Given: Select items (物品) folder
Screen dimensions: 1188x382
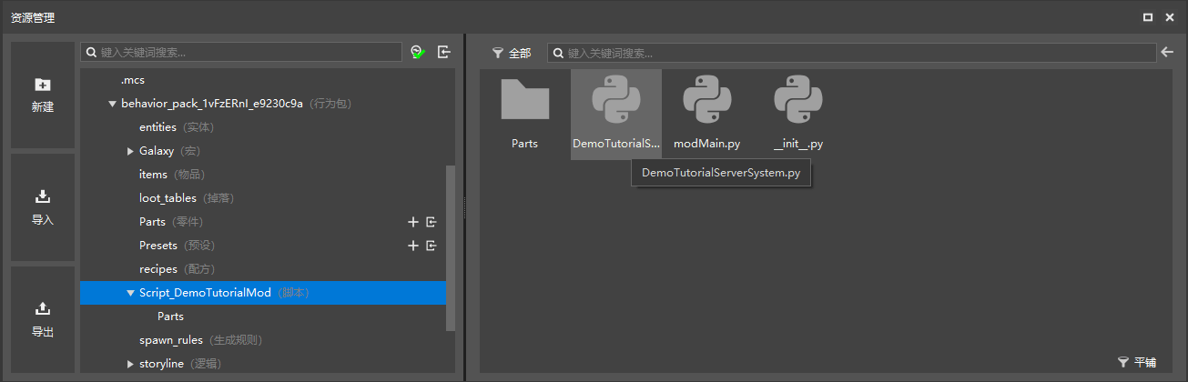Looking at the screenshot, I should tap(172, 175).
